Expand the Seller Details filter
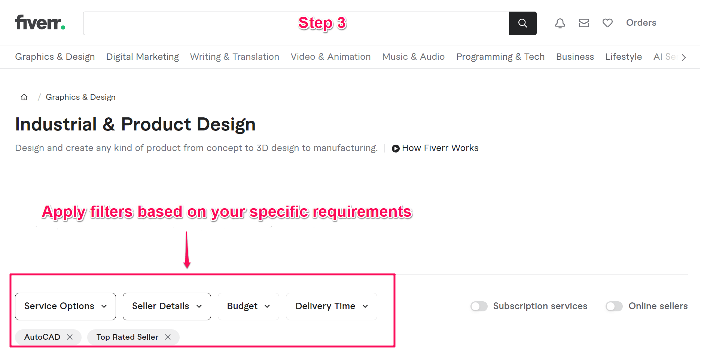This screenshot has height=348, width=701. 167,306
